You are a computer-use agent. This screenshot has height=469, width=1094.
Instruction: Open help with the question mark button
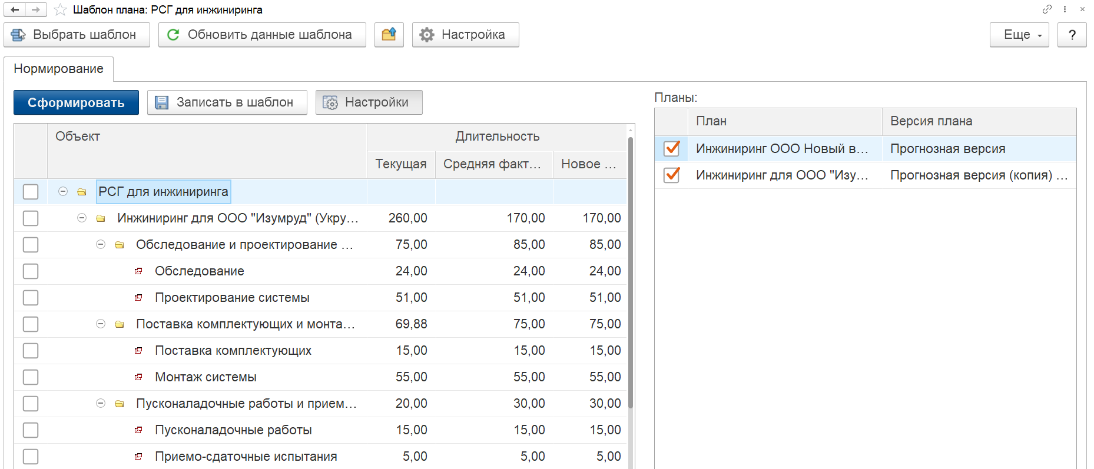1072,35
